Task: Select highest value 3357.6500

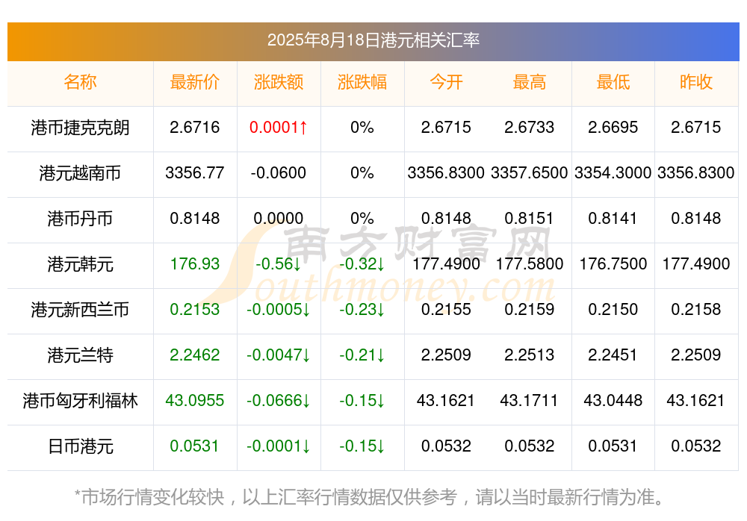Action: point(530,173)
